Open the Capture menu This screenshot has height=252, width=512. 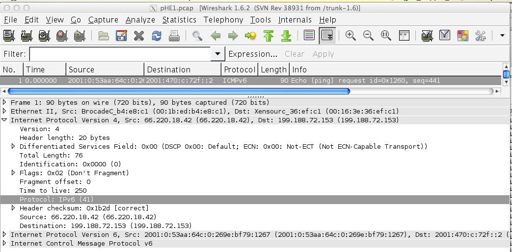103,20
